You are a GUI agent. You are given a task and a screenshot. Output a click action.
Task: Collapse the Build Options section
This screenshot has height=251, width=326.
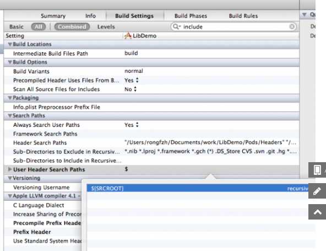(10, 62)
